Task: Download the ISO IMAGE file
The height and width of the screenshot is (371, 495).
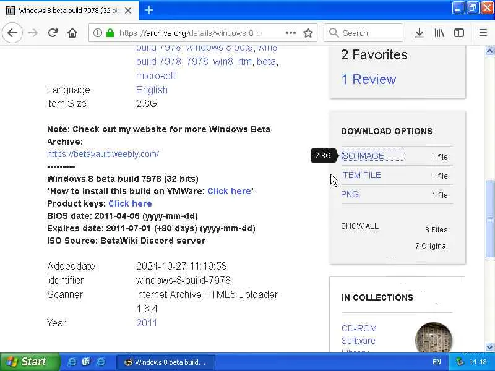Action: (x=363, y=156)
